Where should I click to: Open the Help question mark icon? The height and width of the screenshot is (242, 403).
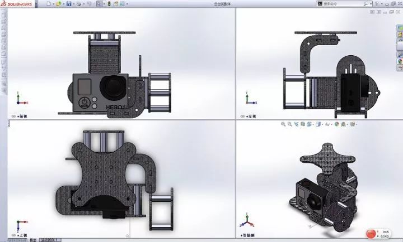click(377, 4)
